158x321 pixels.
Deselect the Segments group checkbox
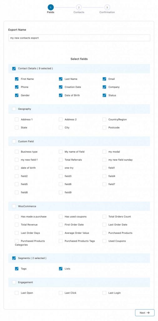(x=14, y=258)
